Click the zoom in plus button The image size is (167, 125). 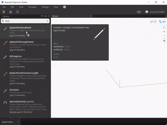click(164, 32)
